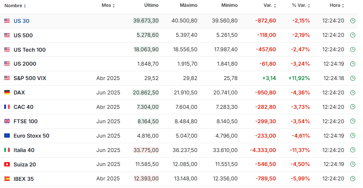Click the Swiss flag beside Suiza 20
This screenshot has width=363, height=188.
click(x=7, y=164)
